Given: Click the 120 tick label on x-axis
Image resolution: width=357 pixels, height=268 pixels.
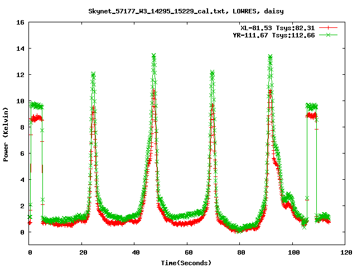Looking at the screenshot, I should (x=345, y=252).
